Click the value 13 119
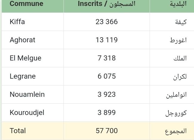This screenshot has height=140, width=194. (106, 40)
